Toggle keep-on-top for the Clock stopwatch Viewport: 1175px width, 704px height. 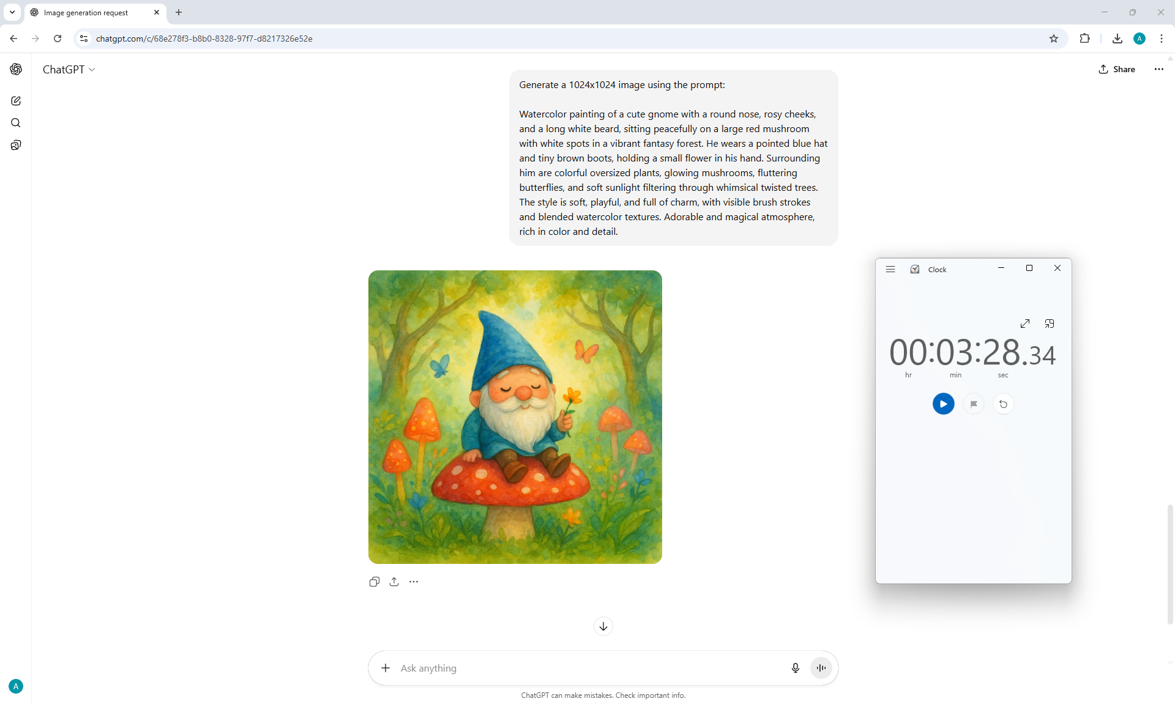coord(1050,324)
